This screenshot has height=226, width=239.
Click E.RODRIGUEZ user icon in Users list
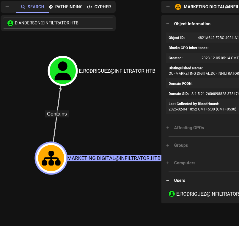[172, 194]
